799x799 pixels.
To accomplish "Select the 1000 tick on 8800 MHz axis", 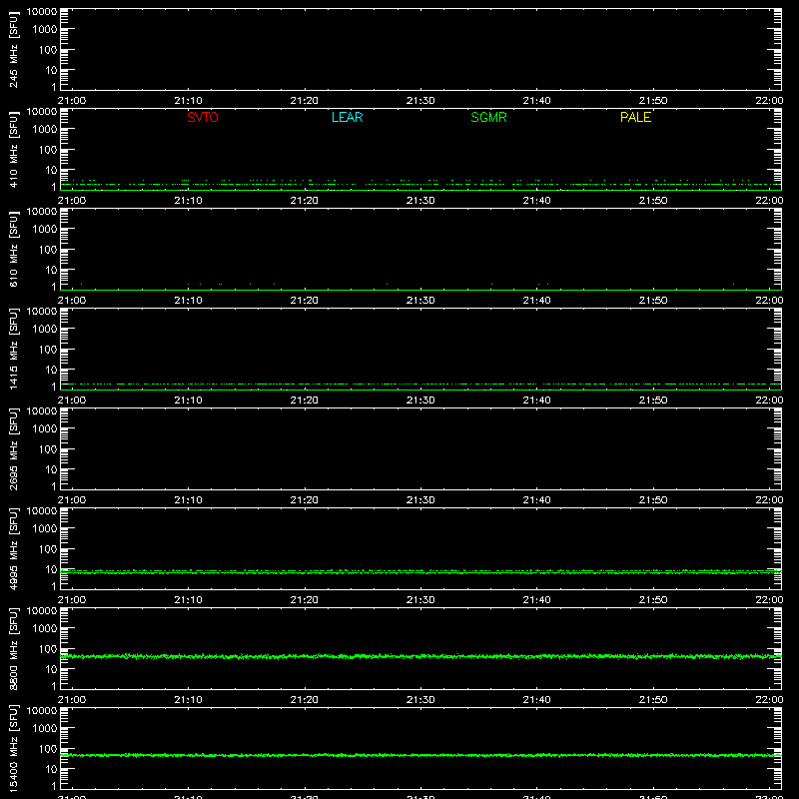I will 45,629.
